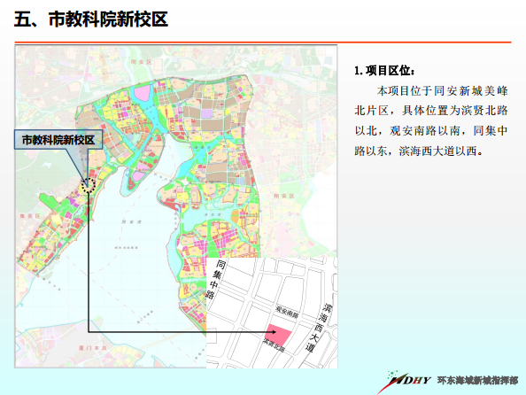Select the 市教科院新校区 callout label box
The height and width of the screenshot is (395, 526).
[x=58, y=140]
